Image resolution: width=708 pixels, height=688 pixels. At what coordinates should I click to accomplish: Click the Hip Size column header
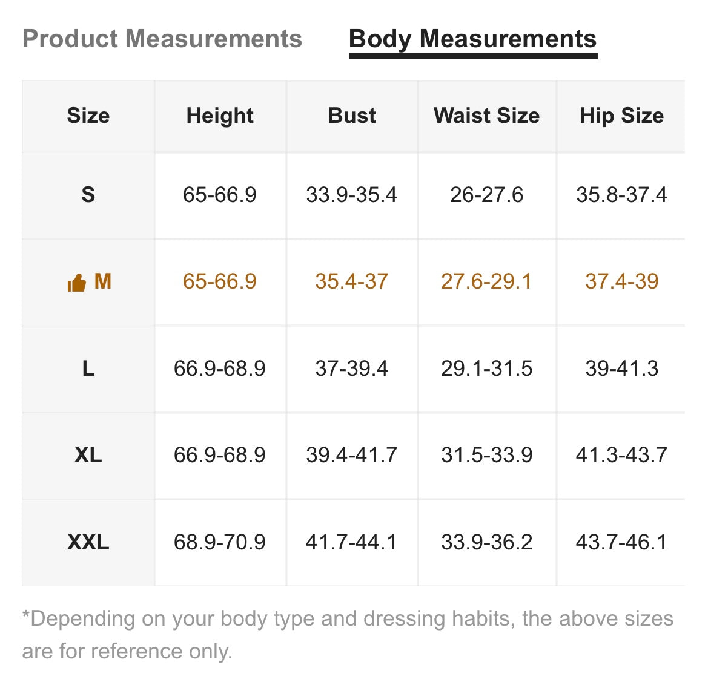[622, 116]
